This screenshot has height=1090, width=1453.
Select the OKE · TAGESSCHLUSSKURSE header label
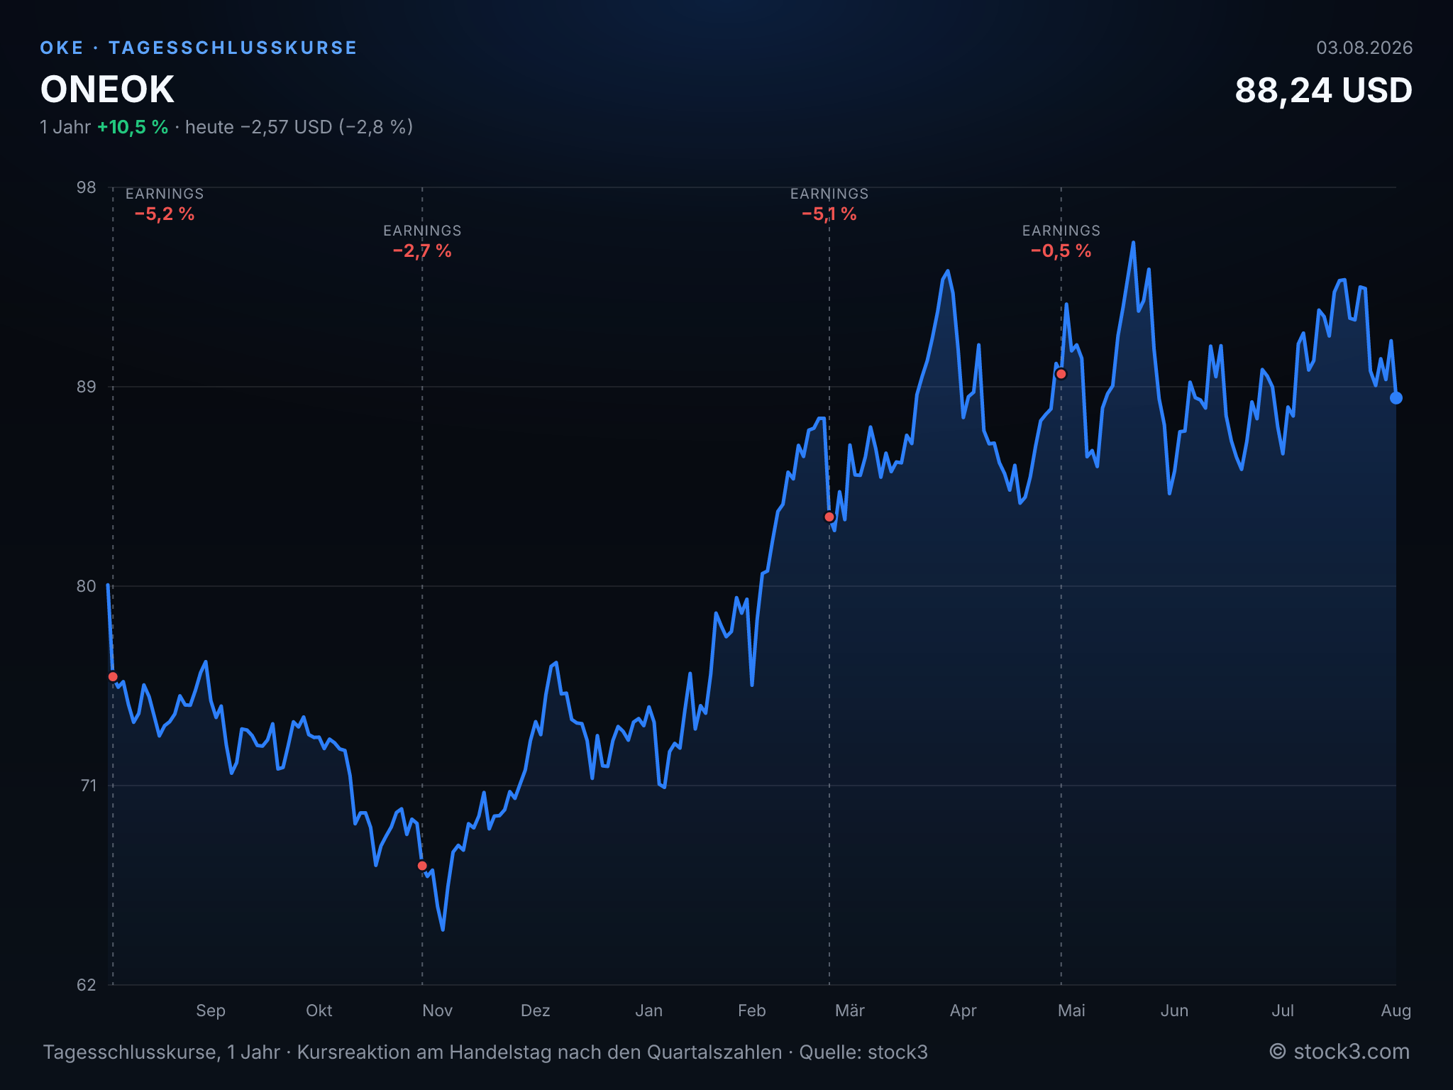[x=199, y=48]
